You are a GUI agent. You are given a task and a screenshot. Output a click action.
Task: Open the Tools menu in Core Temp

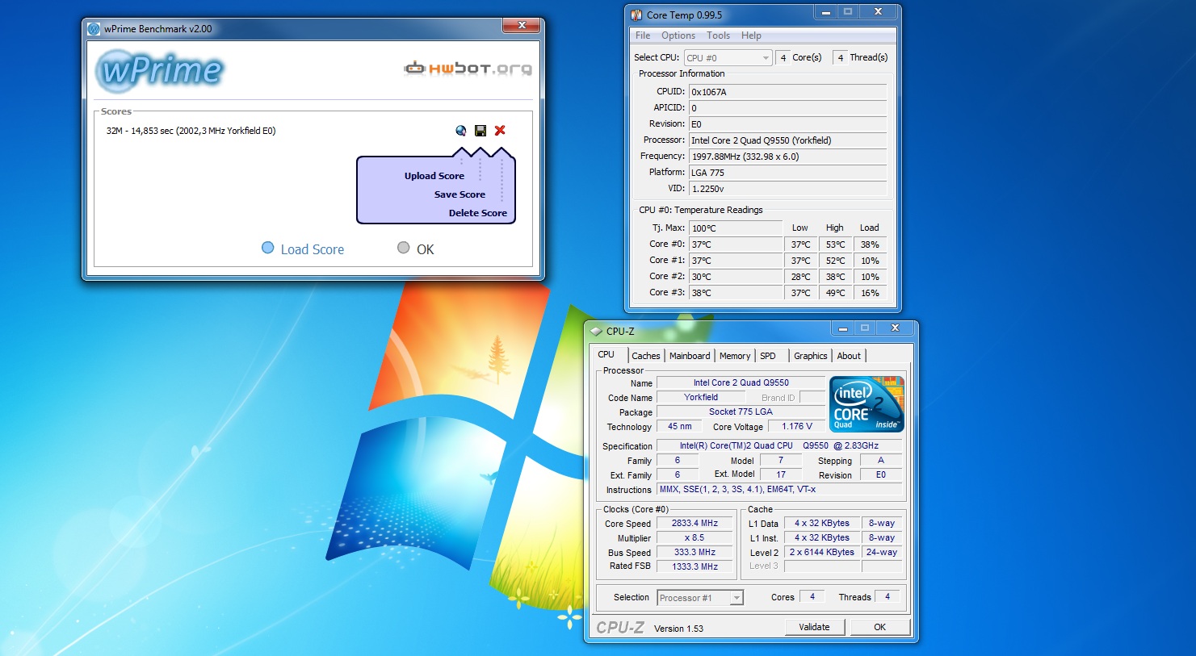(x=718, y=36)
